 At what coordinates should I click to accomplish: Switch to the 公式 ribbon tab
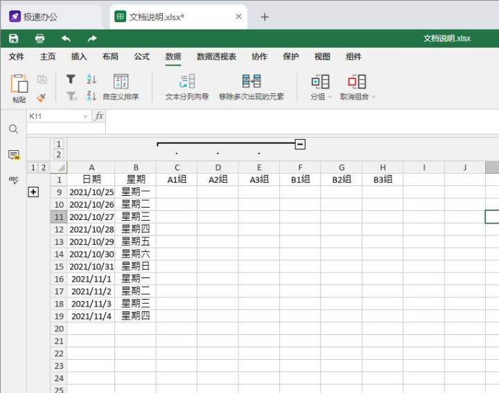point(141,57)
